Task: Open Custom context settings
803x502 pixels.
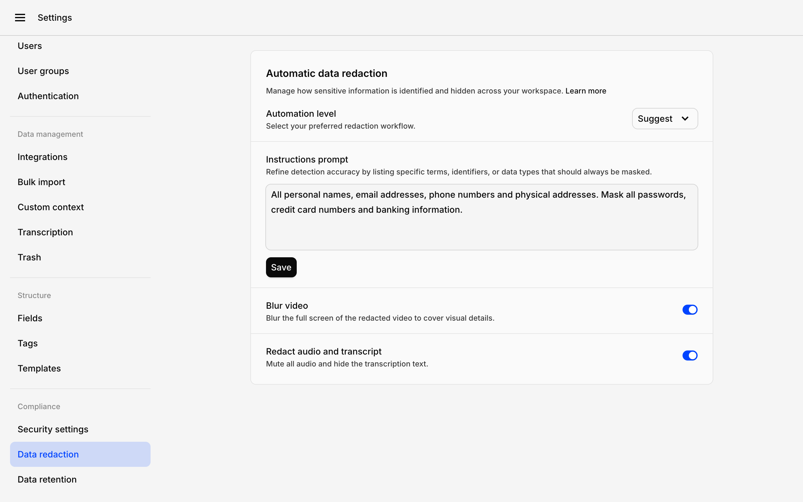Action: [x=51, y=207]
